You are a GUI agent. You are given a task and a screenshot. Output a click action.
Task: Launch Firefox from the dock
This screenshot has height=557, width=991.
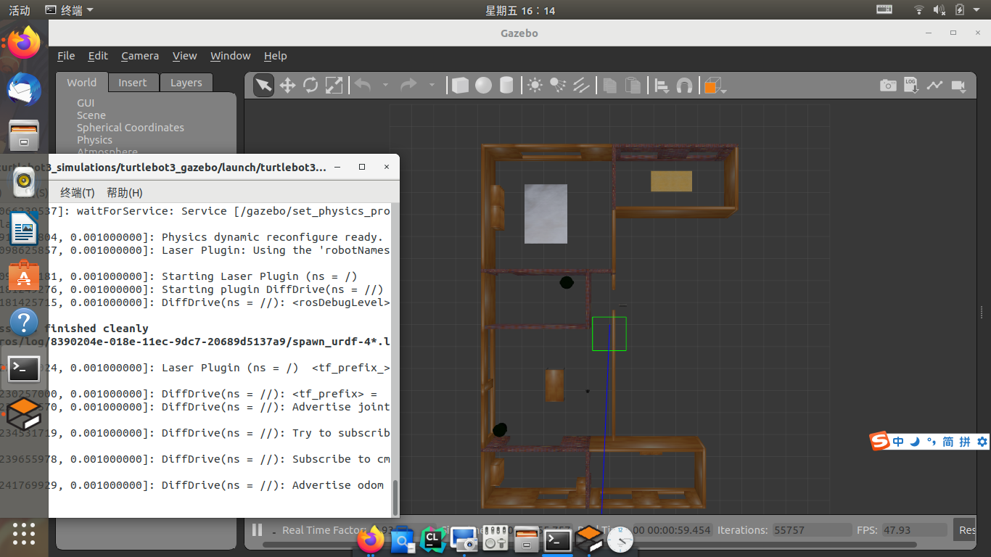point(24,43)
